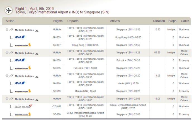Image resolution: width=194 pixels, height=124 pixels.
Task: Select the 09:55 departure itinerary radio button
Action: [7, 75]
